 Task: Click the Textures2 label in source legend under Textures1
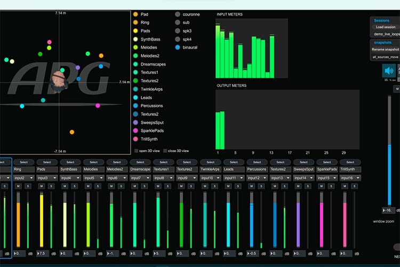pos(149,81)
